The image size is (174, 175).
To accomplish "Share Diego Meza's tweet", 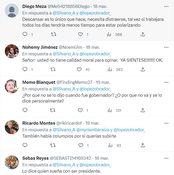I will (143, 34).
